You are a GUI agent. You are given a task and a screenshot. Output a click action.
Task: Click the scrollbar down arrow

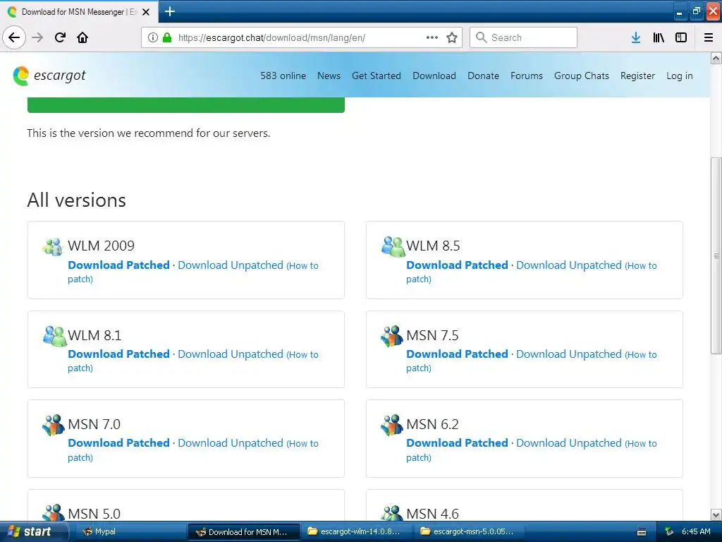coord(716,514)
